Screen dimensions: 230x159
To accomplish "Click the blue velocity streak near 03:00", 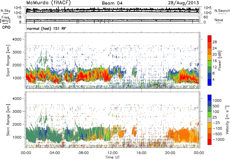I will [46, 133].
